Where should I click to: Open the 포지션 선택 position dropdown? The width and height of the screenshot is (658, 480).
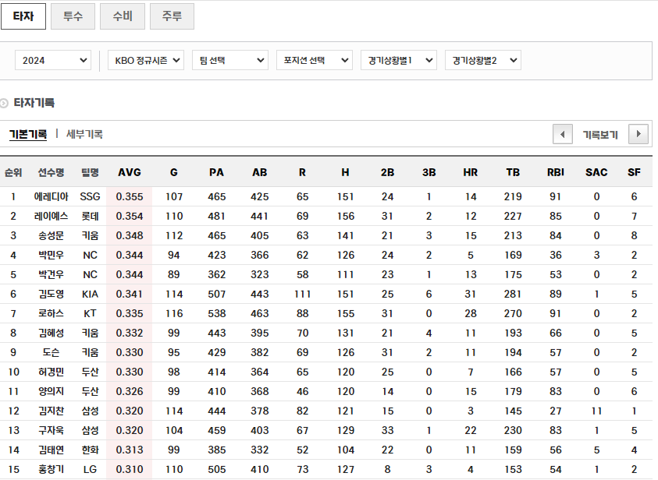(x=314, y=59)
